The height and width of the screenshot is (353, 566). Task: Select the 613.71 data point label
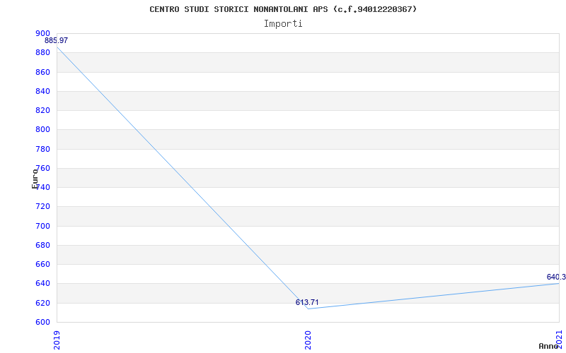[x=307, y=303]
